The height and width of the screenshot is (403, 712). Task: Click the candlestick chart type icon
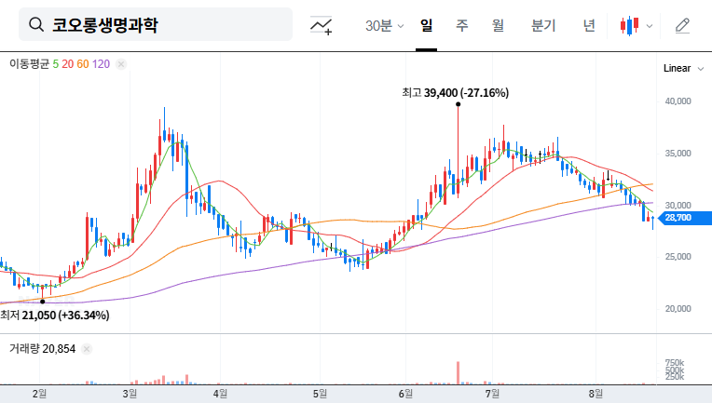[x=630, y=26]
